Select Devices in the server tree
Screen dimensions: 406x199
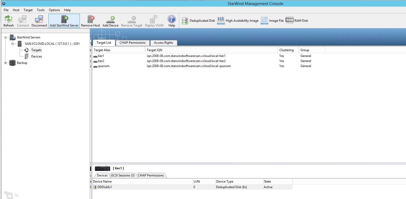(x=37, y=56)
